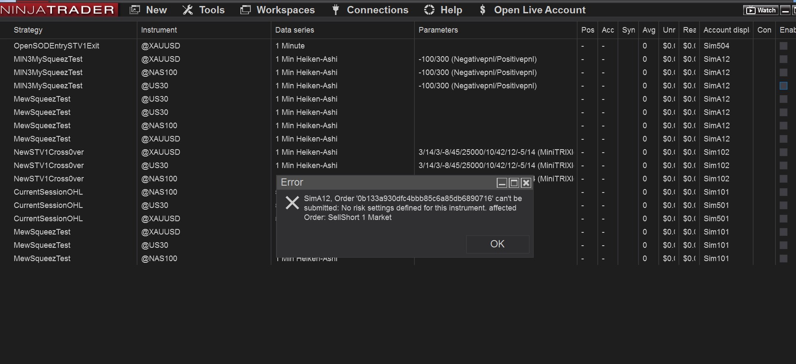This screenshot has height=364, width=796.
Task: Click OK in the Error dialog
Action: coord(498,244)
